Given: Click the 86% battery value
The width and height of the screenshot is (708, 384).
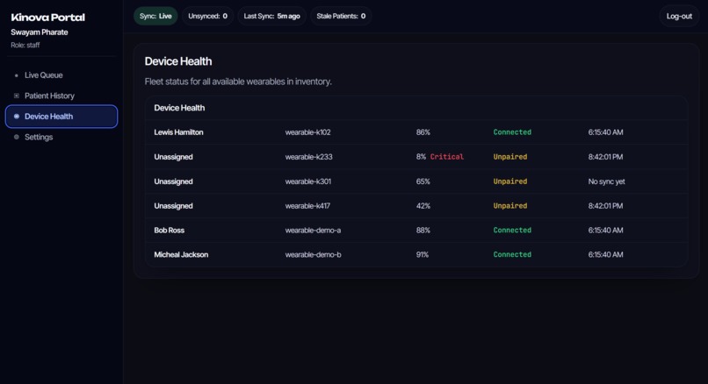Looking at the screenshot, I should [423, 132].
